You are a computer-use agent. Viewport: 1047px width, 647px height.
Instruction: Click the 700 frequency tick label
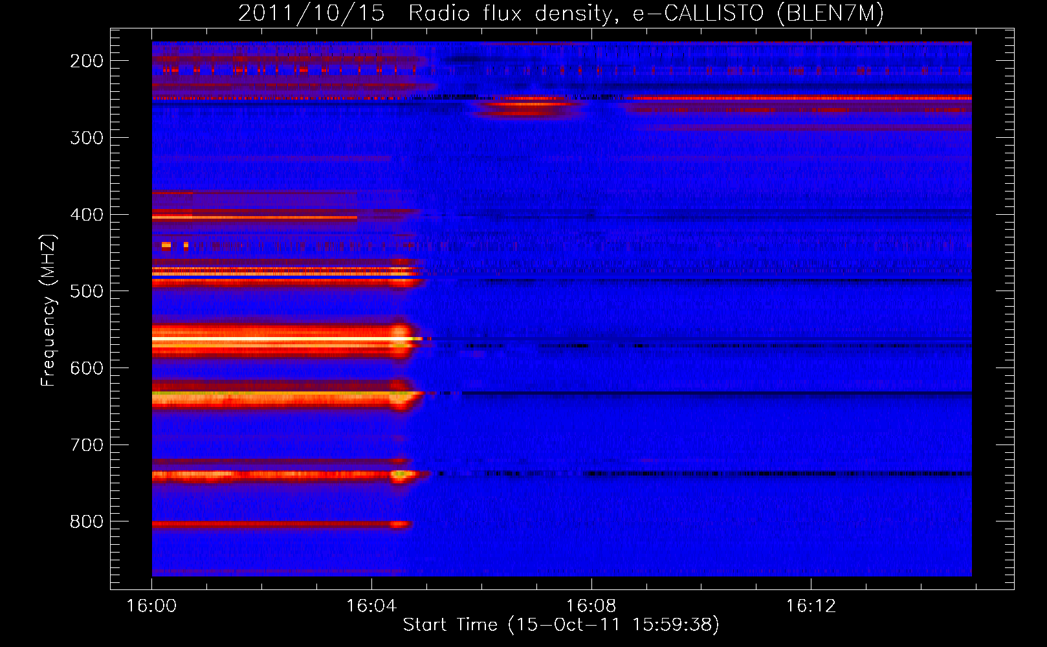tap(87, 445)
